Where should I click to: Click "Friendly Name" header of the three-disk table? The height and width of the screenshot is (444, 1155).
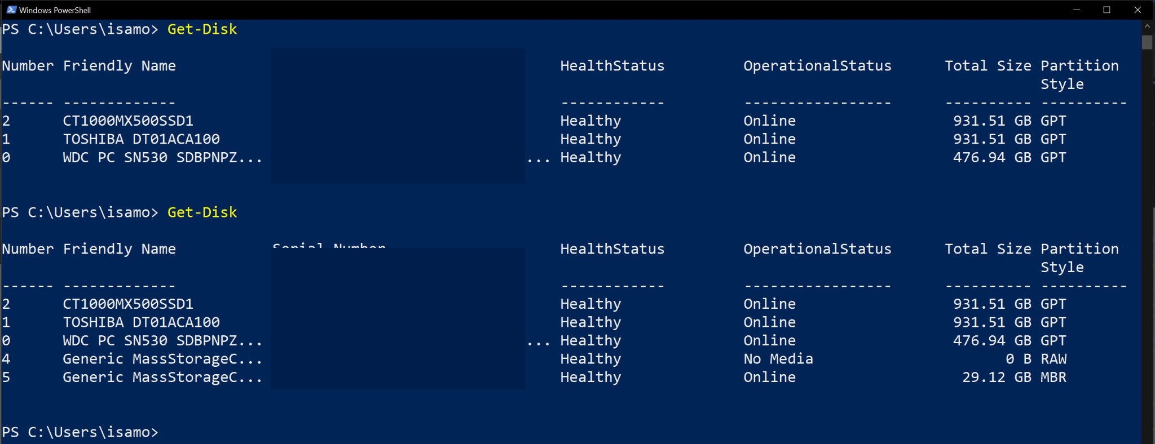pyautogui.click(x=119, y=66)
